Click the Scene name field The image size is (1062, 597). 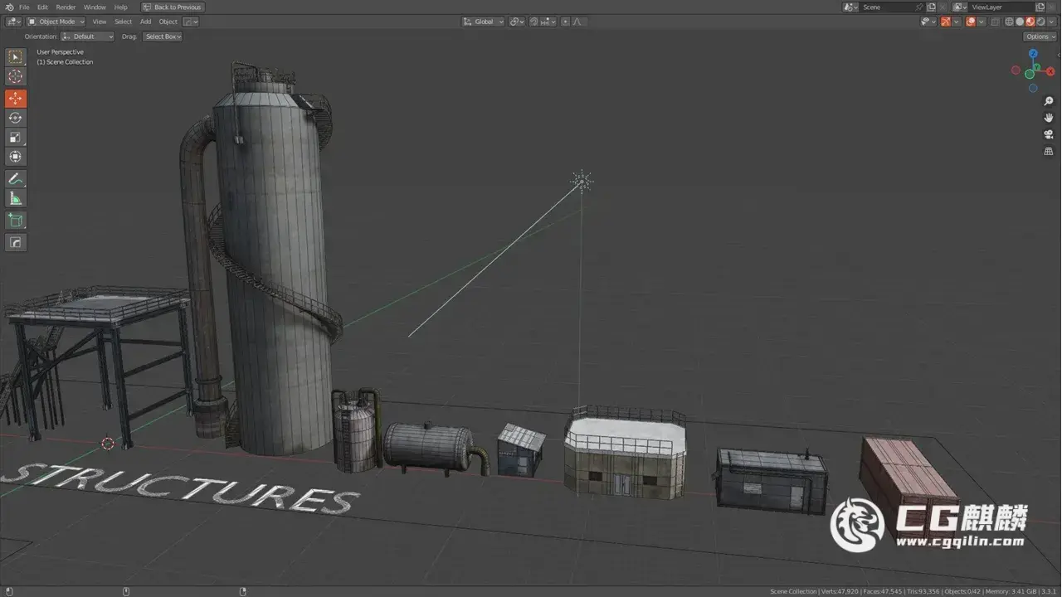(x=886, y=7)
